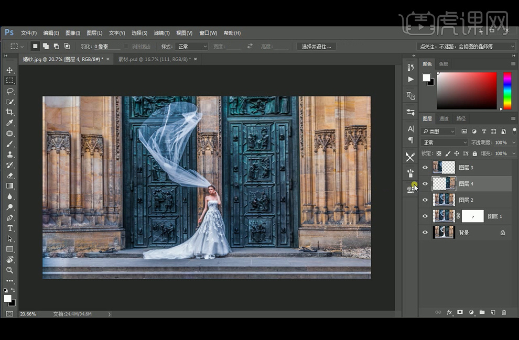Viewport: 519px width, 340px height.
Task: Switch to the 素材.psd document tab
Action: (154, 59)
